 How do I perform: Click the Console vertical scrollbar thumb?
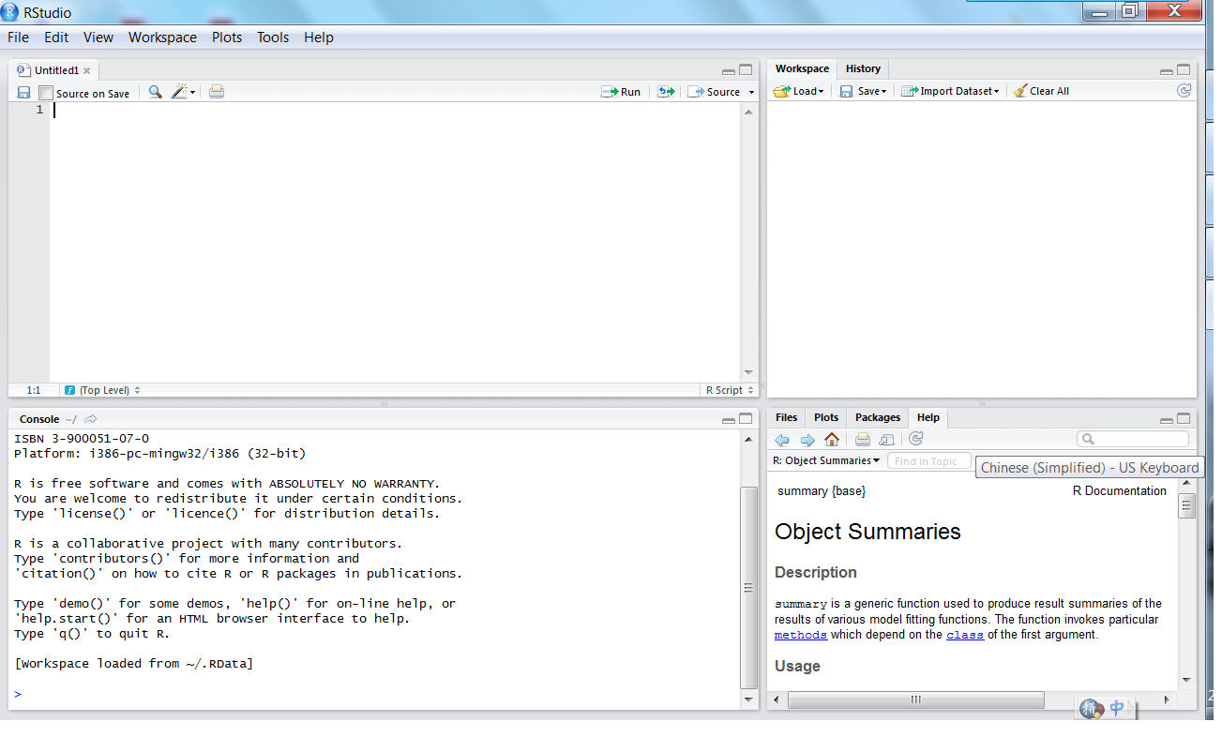tap(748, 588)
